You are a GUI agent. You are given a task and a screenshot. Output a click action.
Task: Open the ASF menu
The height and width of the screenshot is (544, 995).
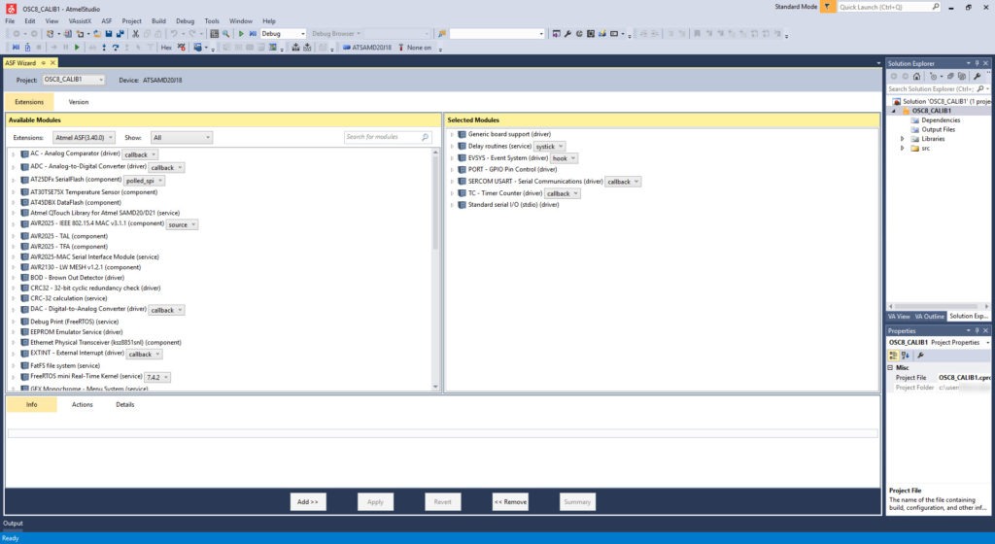[x=107, y=21]
